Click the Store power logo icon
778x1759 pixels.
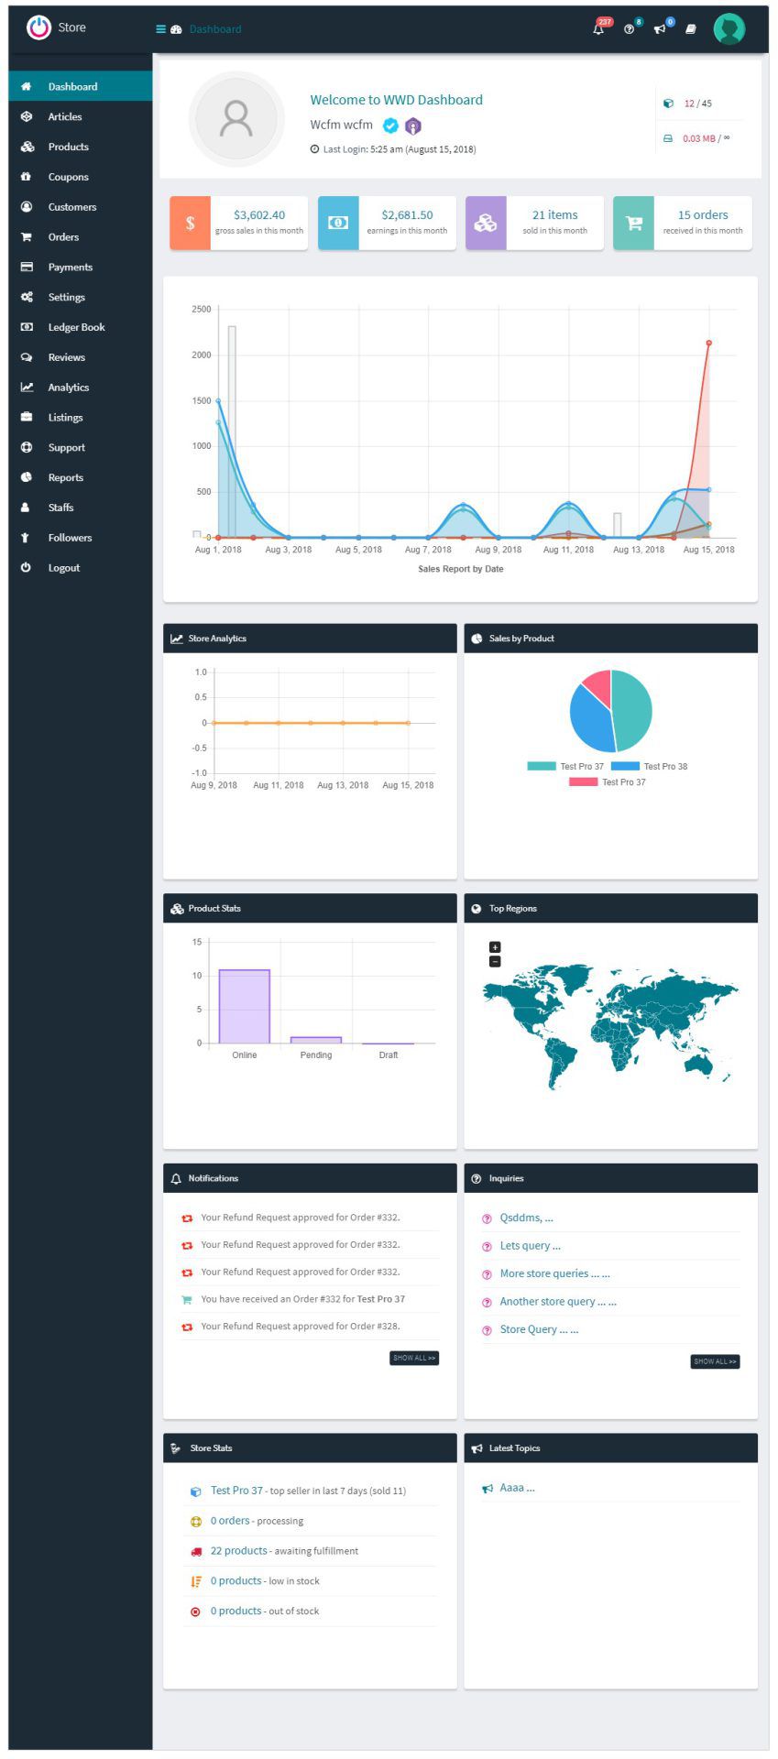click(x=38, y=27)
